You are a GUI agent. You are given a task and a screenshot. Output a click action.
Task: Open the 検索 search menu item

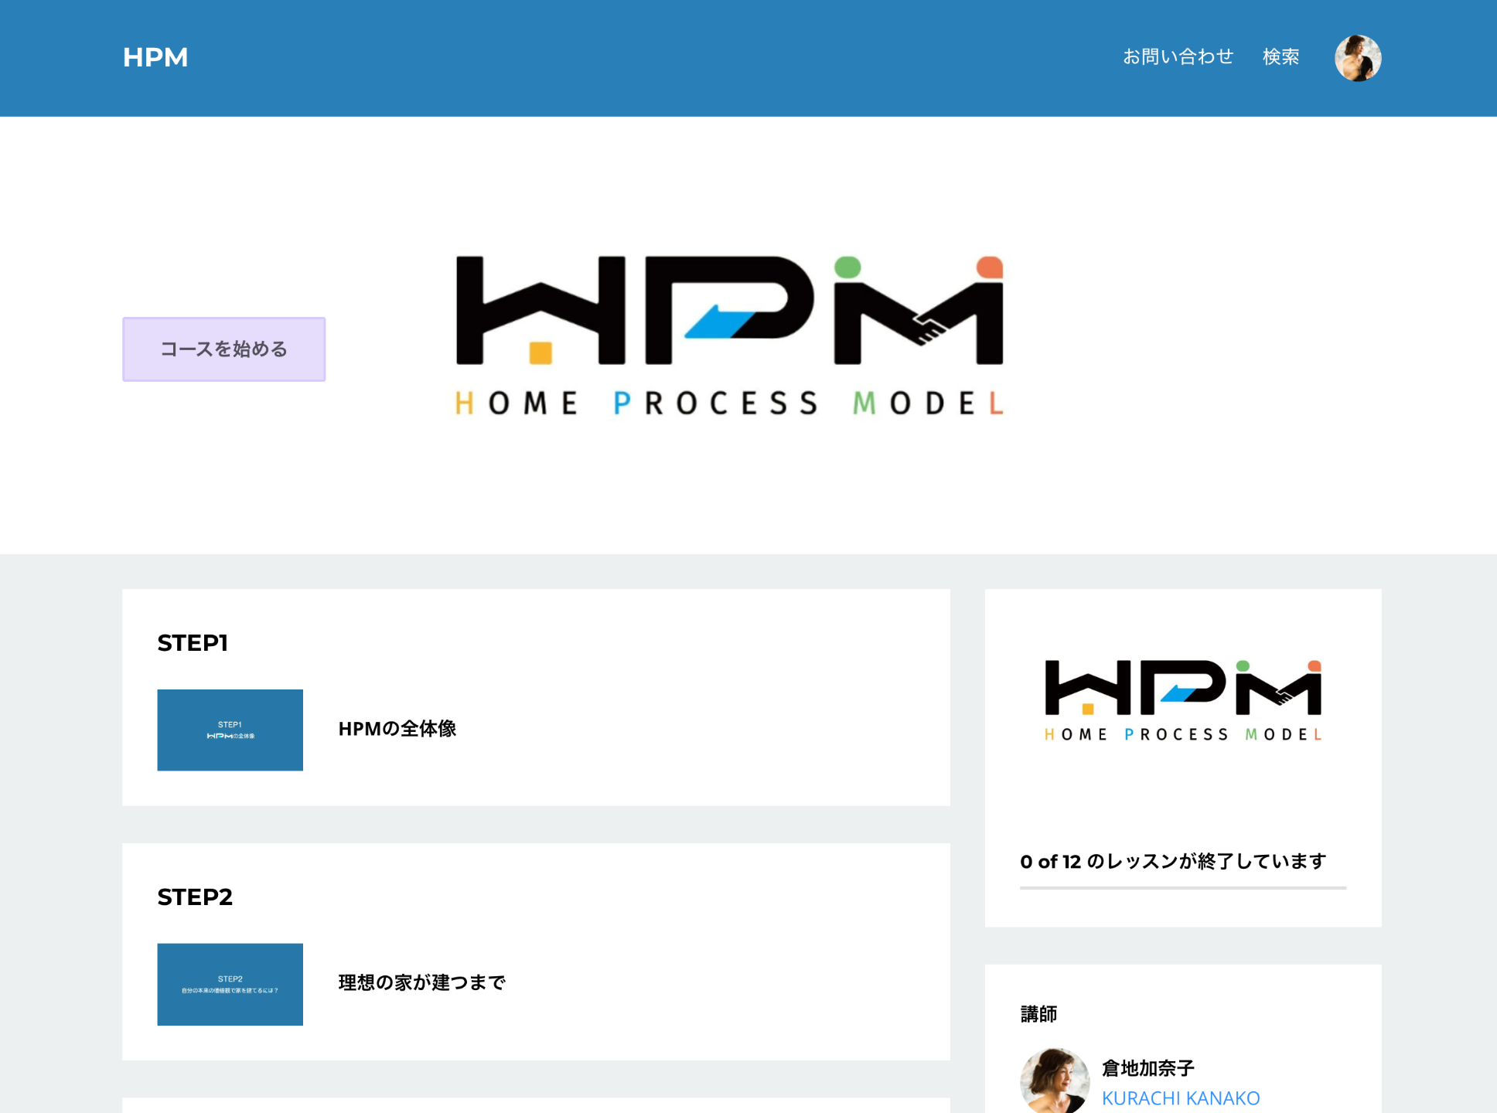tap(1280, 57)
